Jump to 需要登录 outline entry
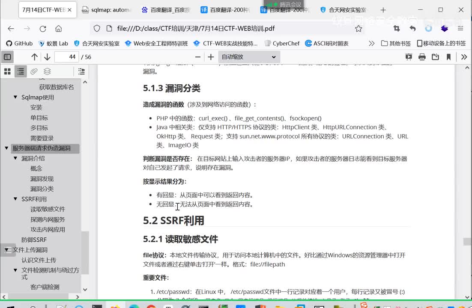Screen dimensions: 472x308 point(42,138)
